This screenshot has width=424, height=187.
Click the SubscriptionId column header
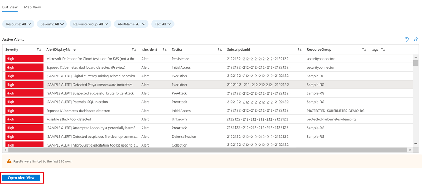pyautogui.click(x=238, y=50)
